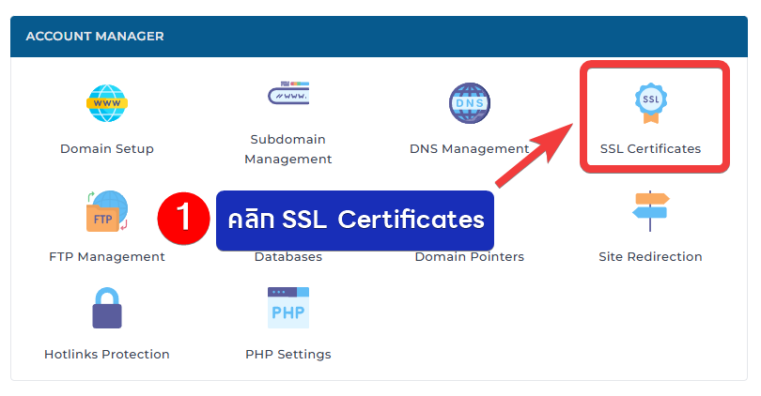Click the "Databases" text link
This screenshot has height=396, width=761.
click(287, 257)
